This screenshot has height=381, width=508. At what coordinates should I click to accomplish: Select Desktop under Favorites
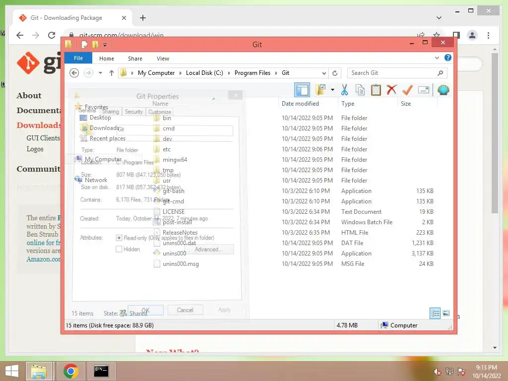(x=100, y=118)
